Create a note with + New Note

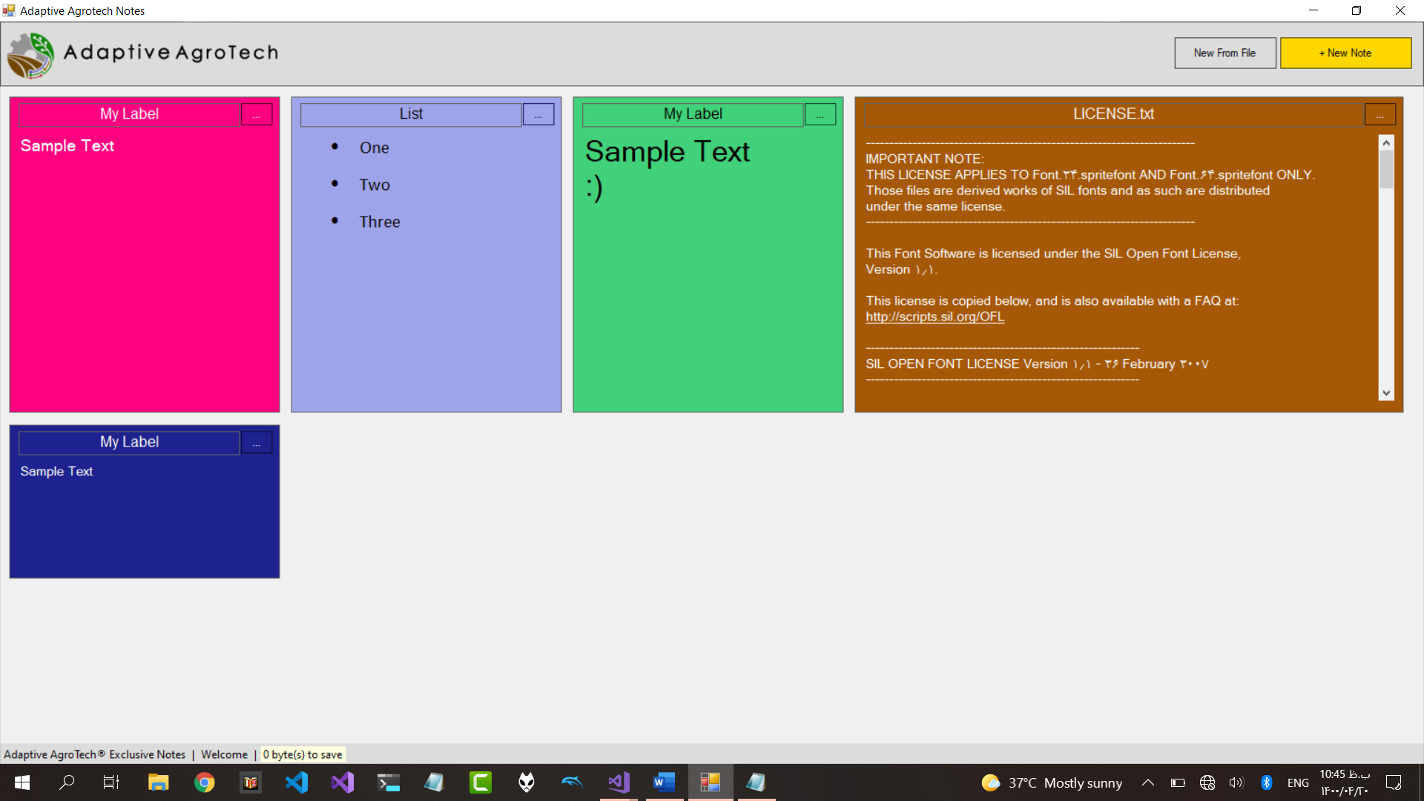(x=1345, y=53)
